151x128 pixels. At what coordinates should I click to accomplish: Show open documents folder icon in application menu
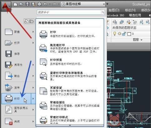pos(32,21)
